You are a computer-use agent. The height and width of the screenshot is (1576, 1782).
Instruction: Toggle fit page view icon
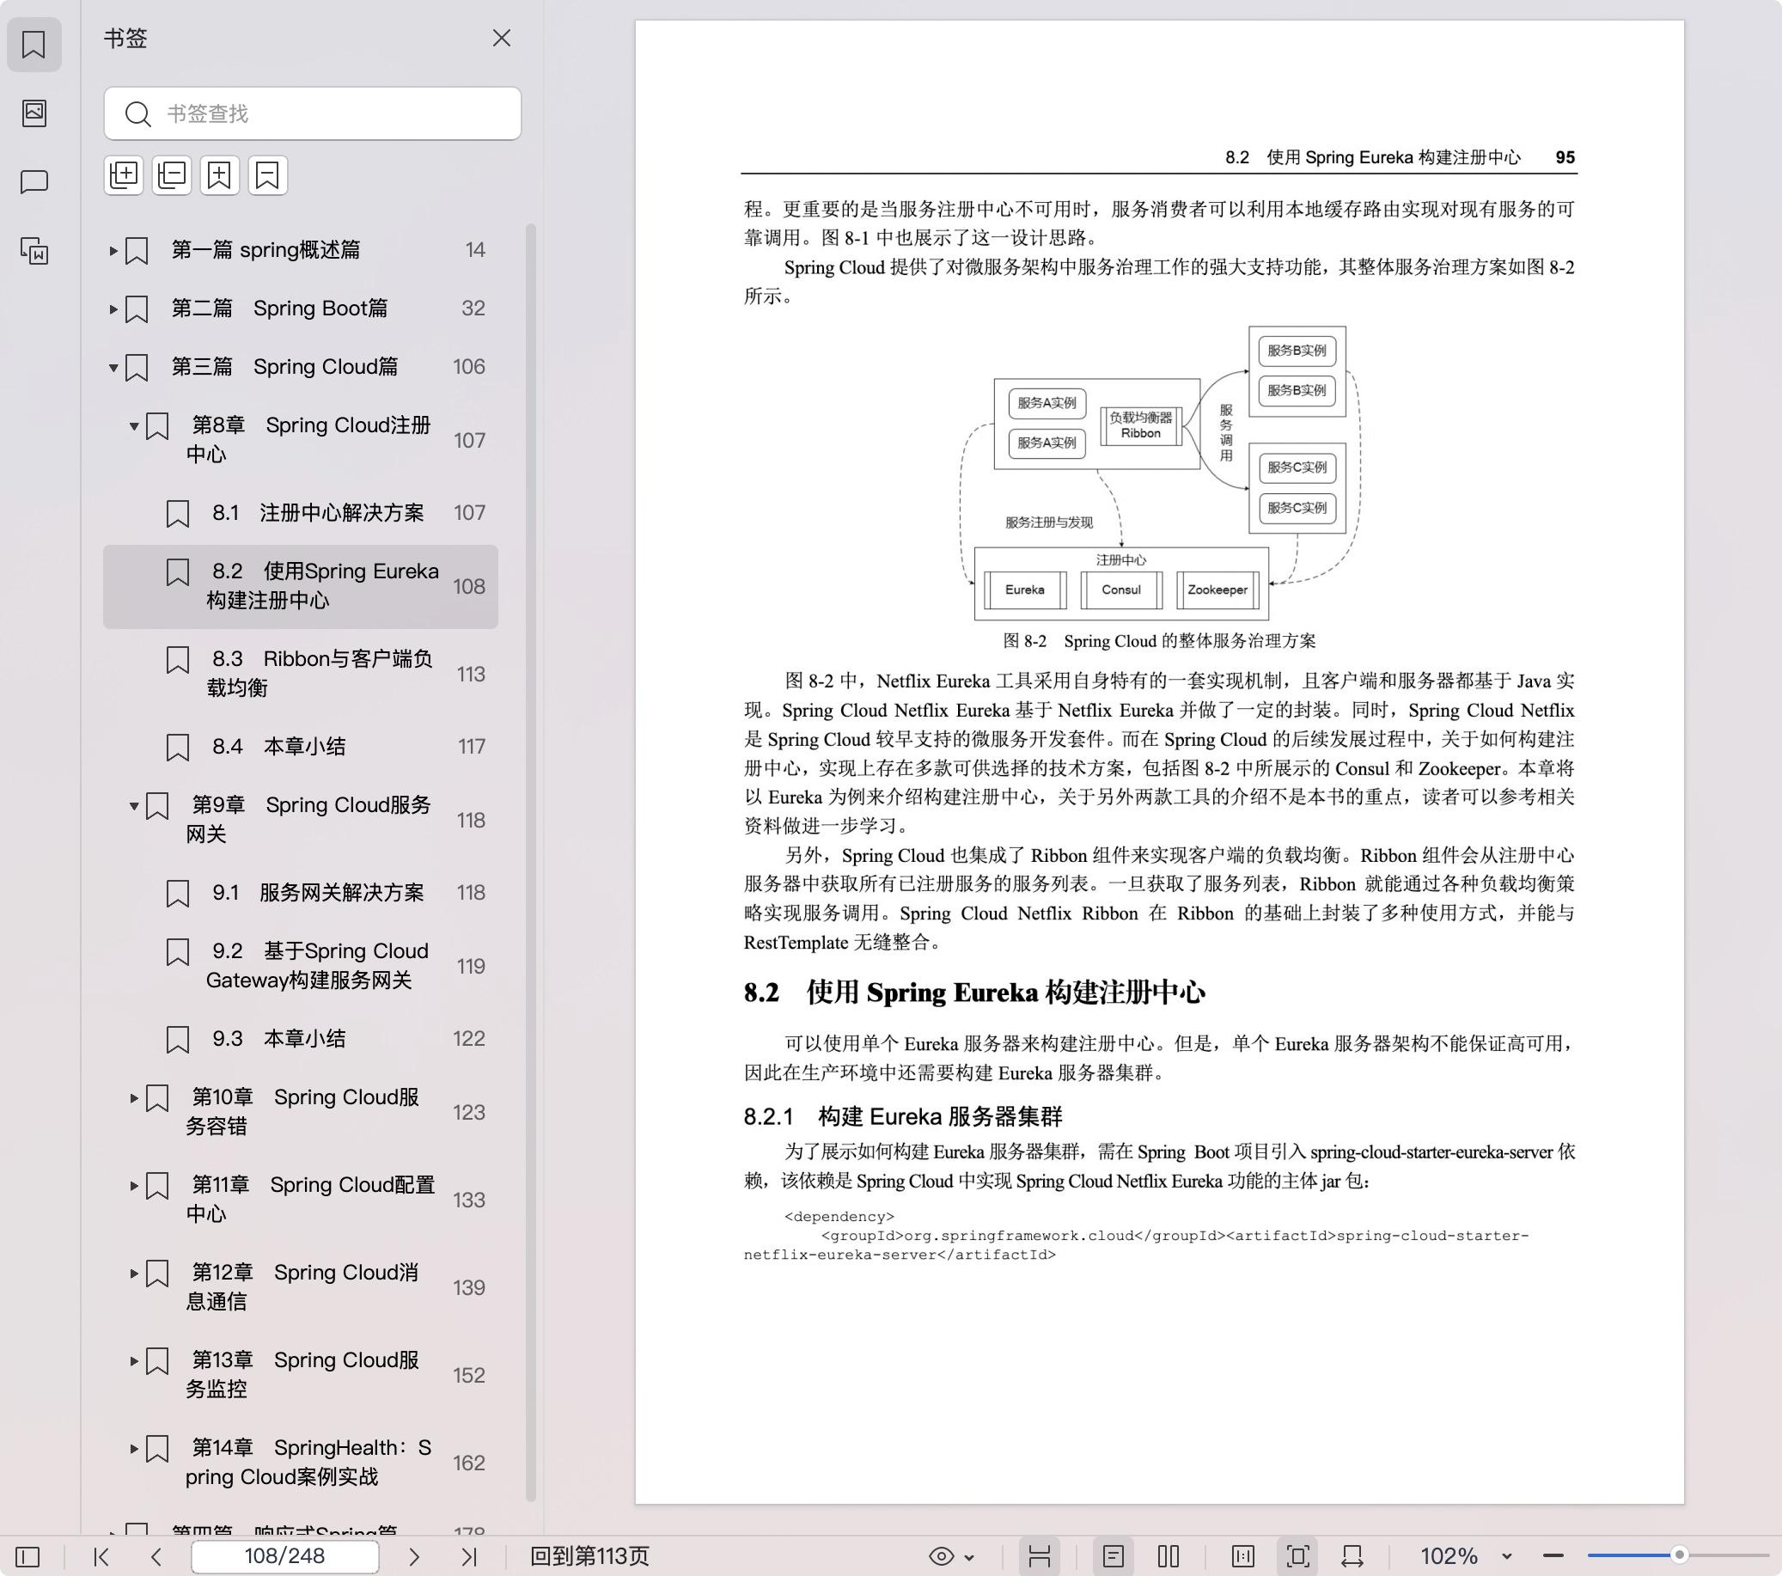(x=1297, y=1557)
